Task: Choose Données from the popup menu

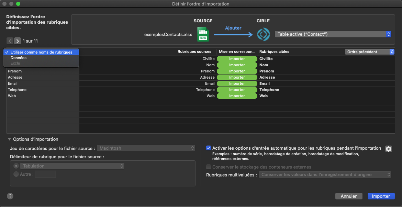Action: coord(19,58)
